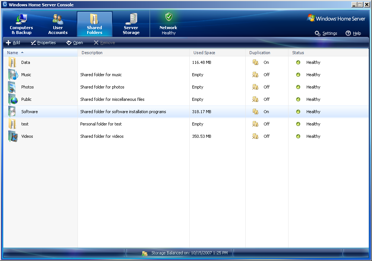Click the description 'Personal folder for test'

(x=101, y=124)
